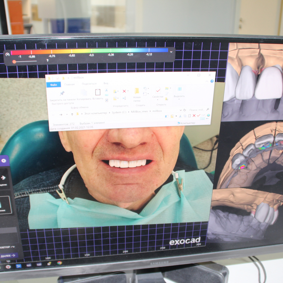
Task: Open Properties with the red checkmark icon
Action: click(x=158, y=90)
